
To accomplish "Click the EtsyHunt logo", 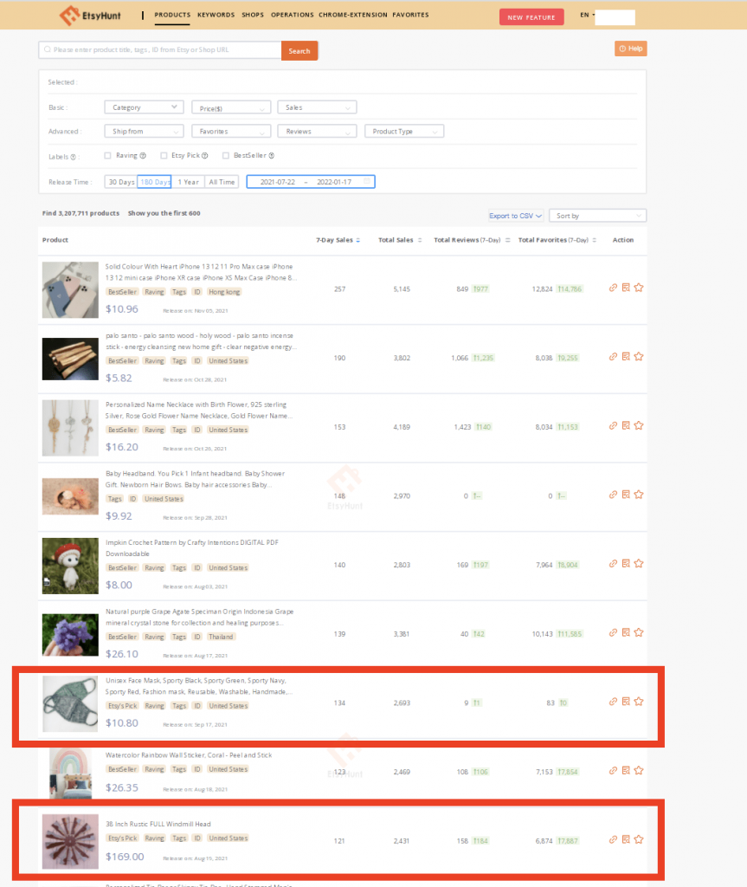I will [92, 15].
